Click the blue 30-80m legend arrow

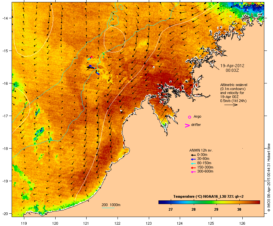click(193, 159)
